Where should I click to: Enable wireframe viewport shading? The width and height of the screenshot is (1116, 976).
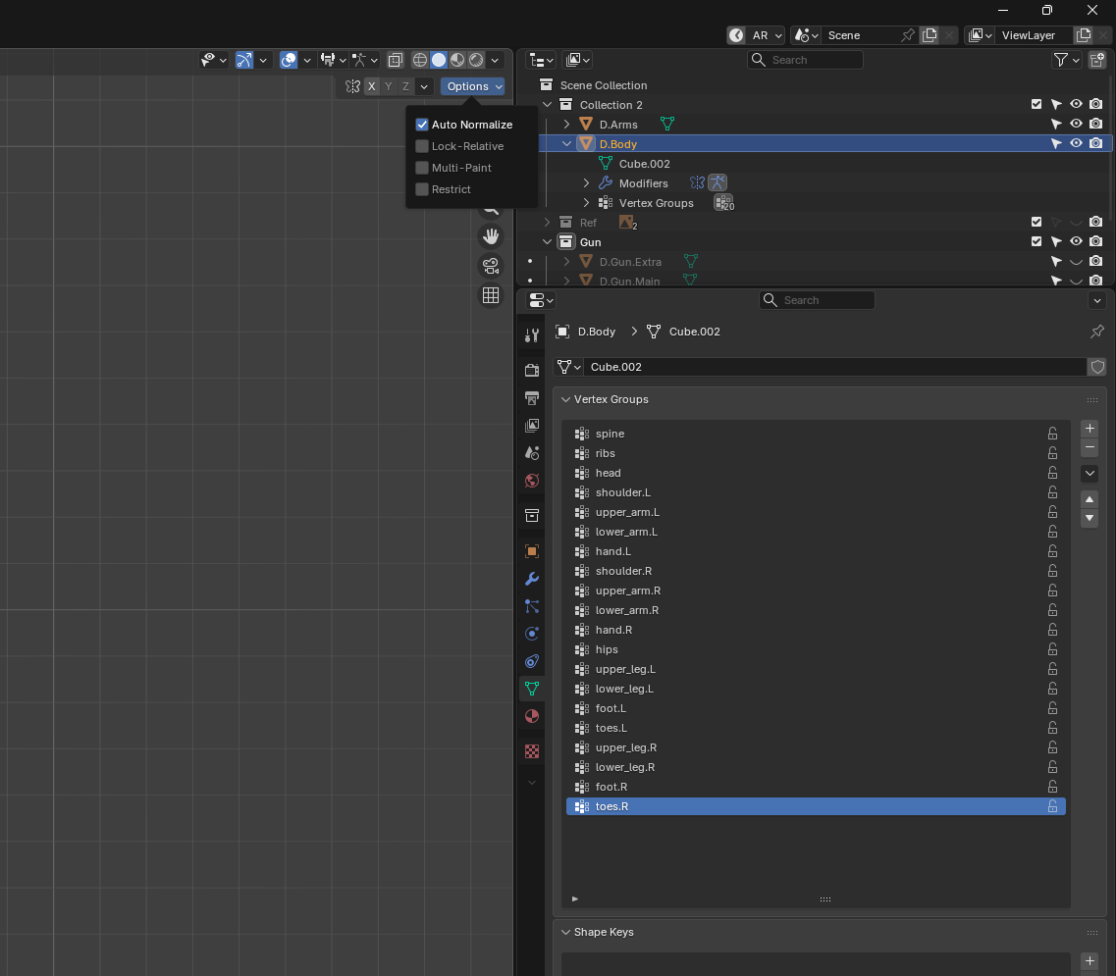tap(420, 60)
